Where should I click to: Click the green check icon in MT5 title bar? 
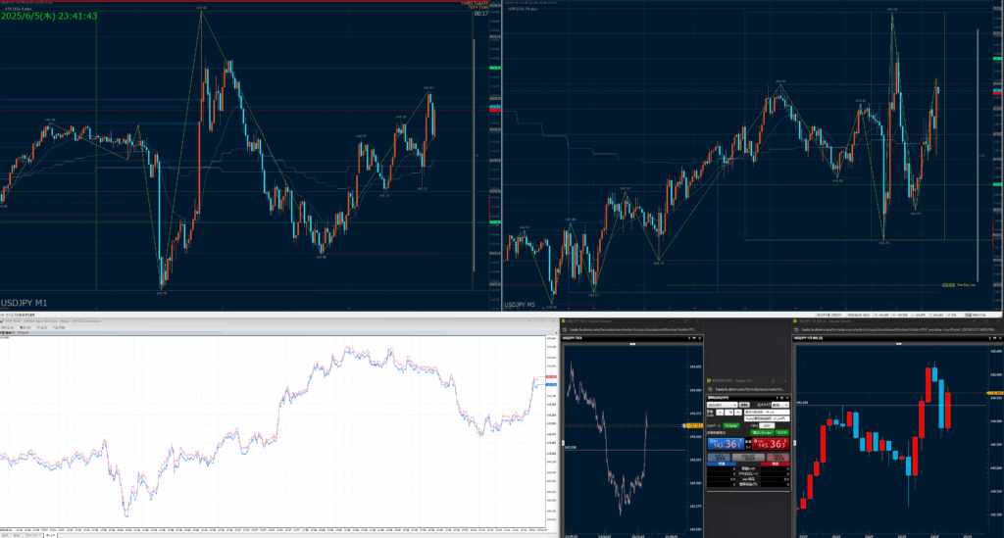(2, 321)
